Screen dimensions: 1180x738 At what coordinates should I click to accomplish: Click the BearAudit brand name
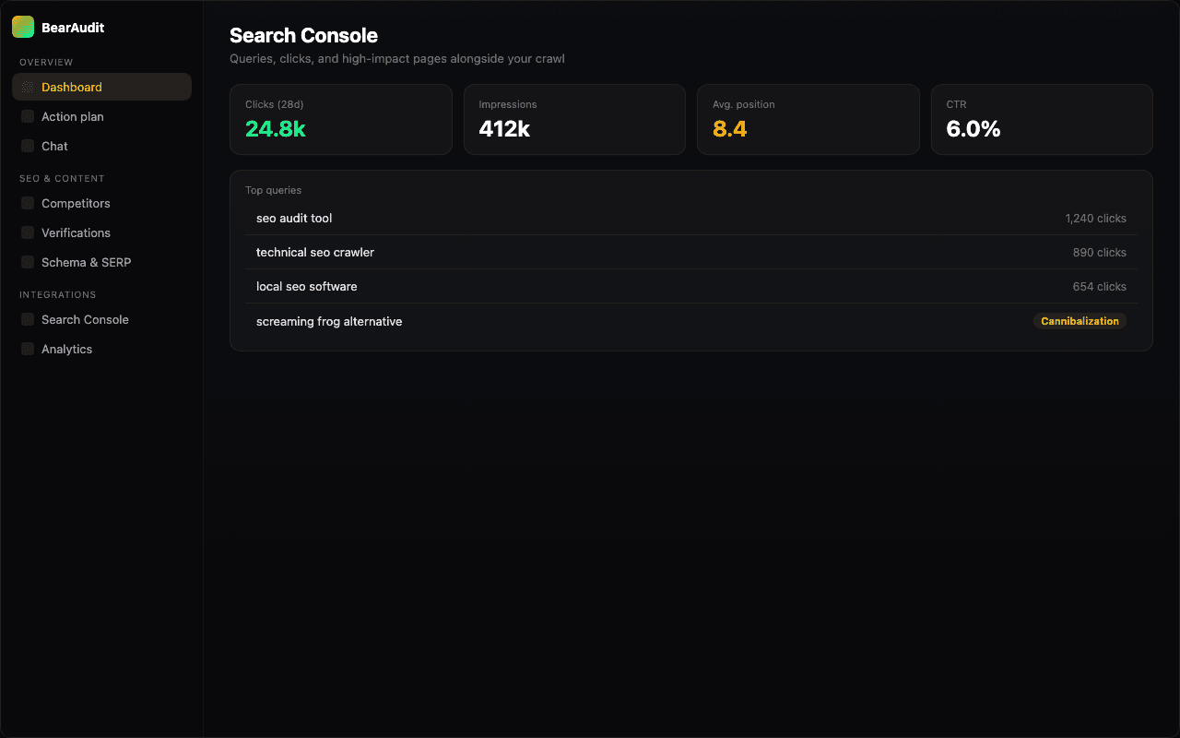click(x=73, y=28)
